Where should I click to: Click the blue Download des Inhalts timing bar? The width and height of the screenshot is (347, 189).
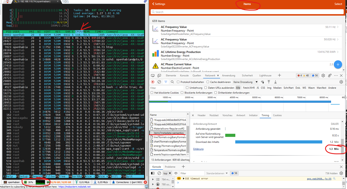click(279, 142)
